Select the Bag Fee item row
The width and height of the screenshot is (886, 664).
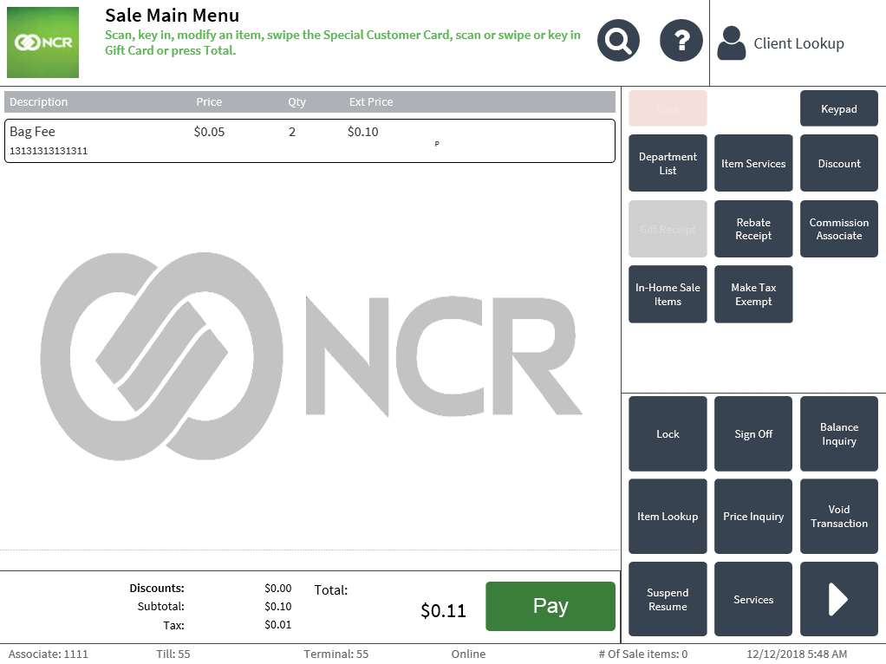point(309,140)
